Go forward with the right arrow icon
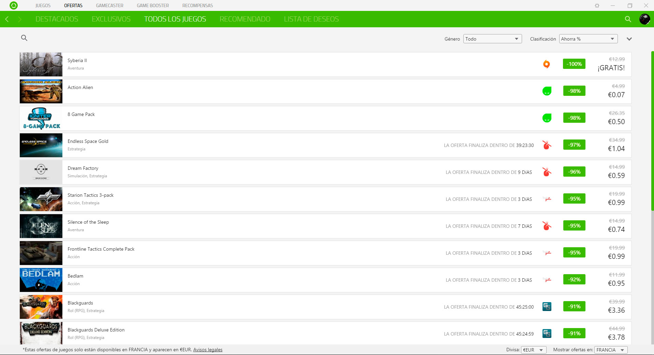654x355 pixels. pos(19,19)
